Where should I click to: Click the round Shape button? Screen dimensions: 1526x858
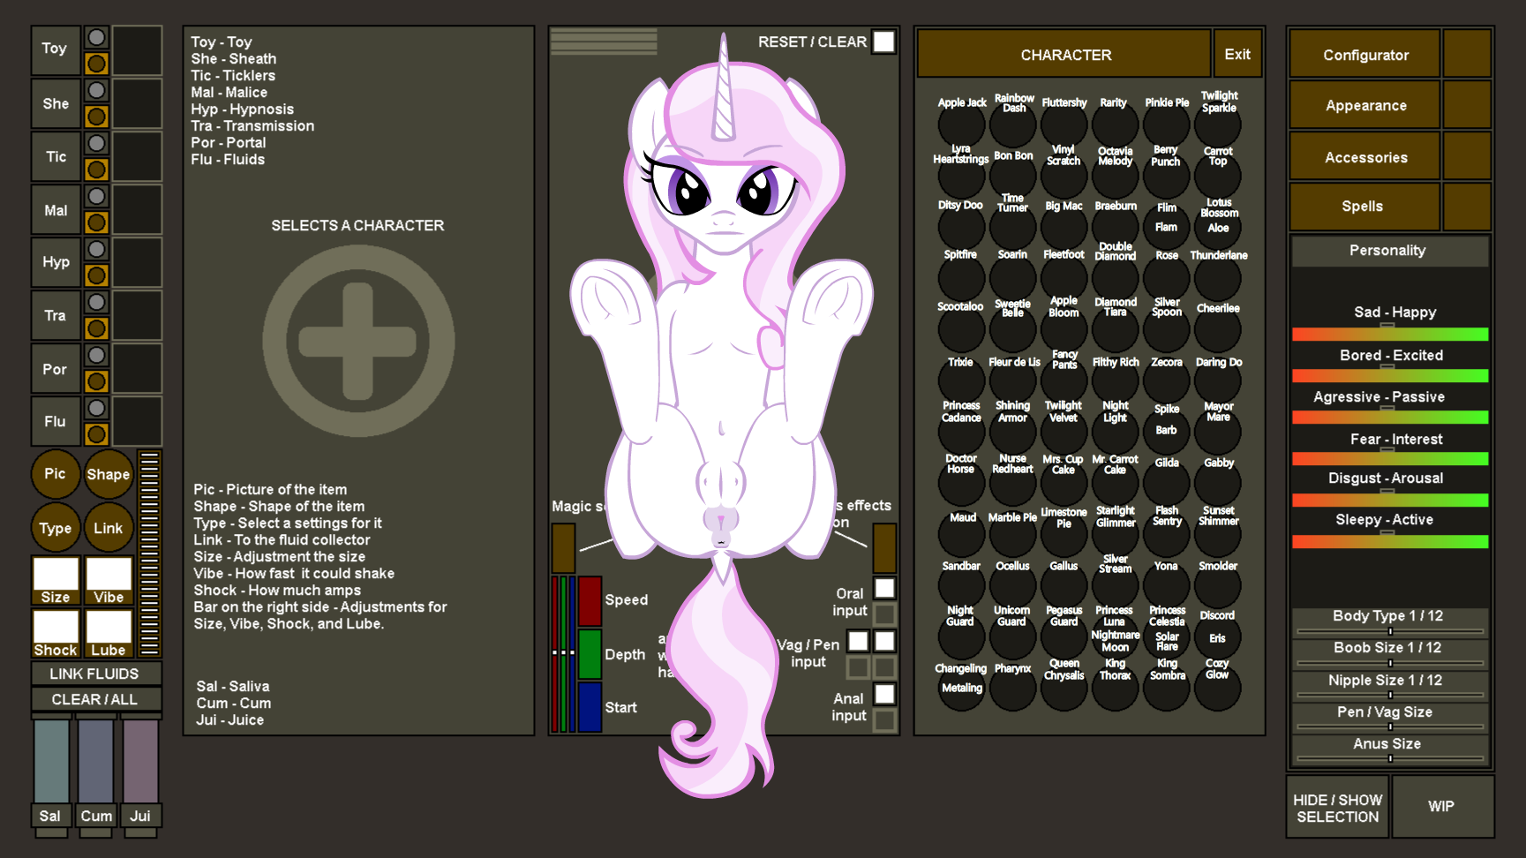(109, 474)
